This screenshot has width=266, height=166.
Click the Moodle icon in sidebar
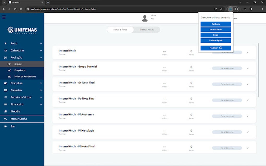pos(5,112)
